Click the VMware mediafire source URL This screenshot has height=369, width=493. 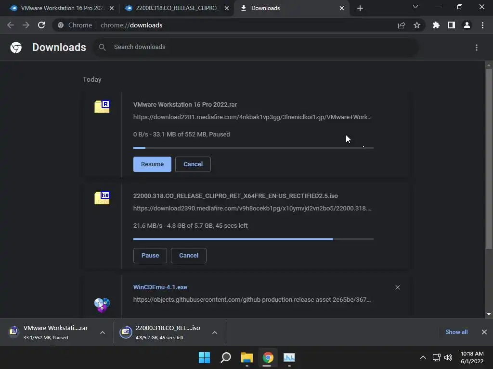point(252,117)
